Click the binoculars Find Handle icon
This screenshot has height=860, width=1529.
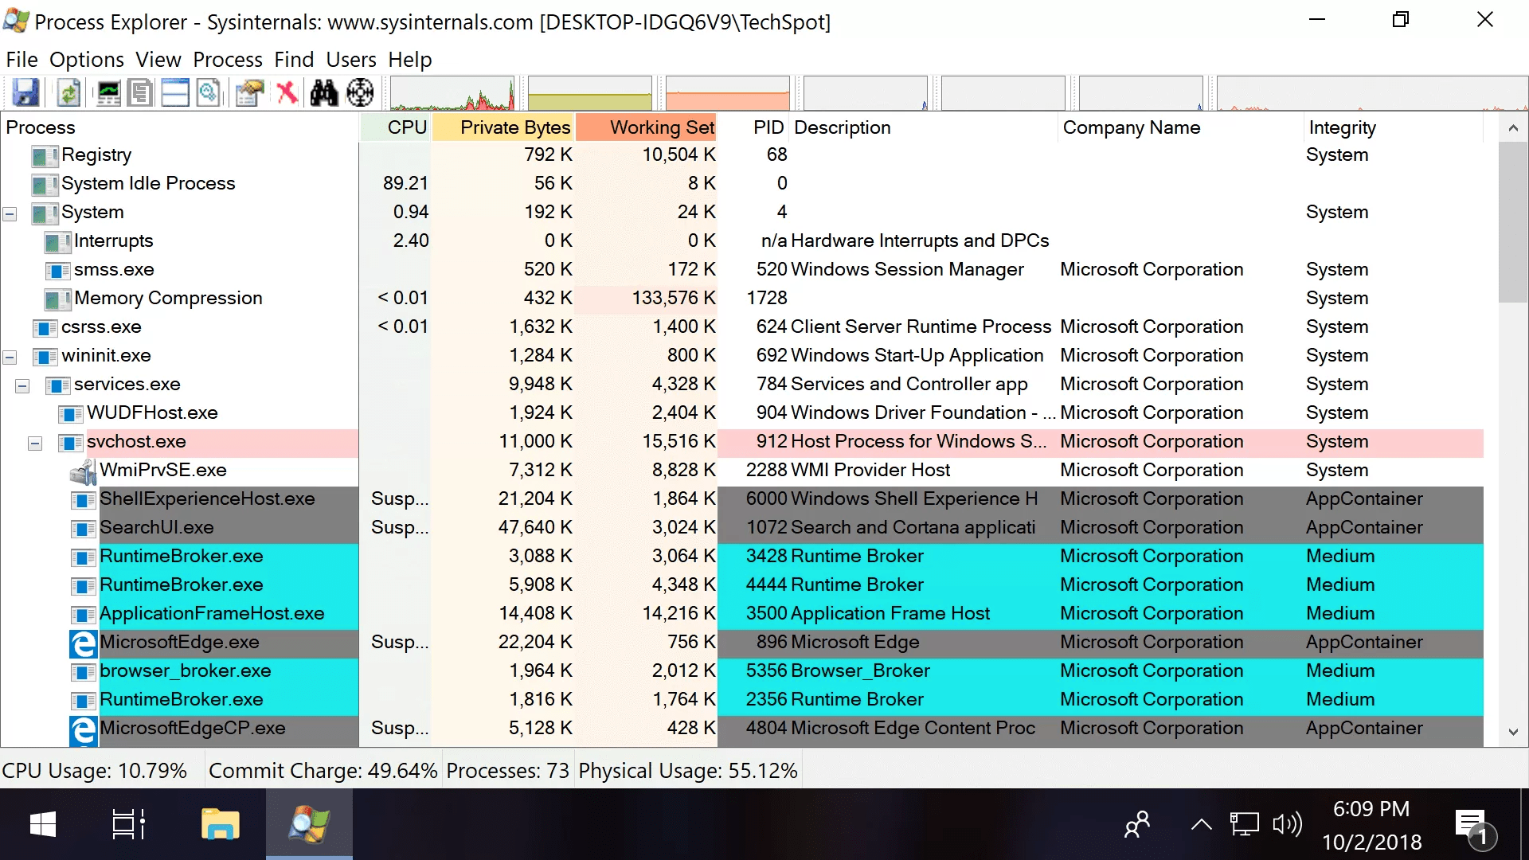324,93
